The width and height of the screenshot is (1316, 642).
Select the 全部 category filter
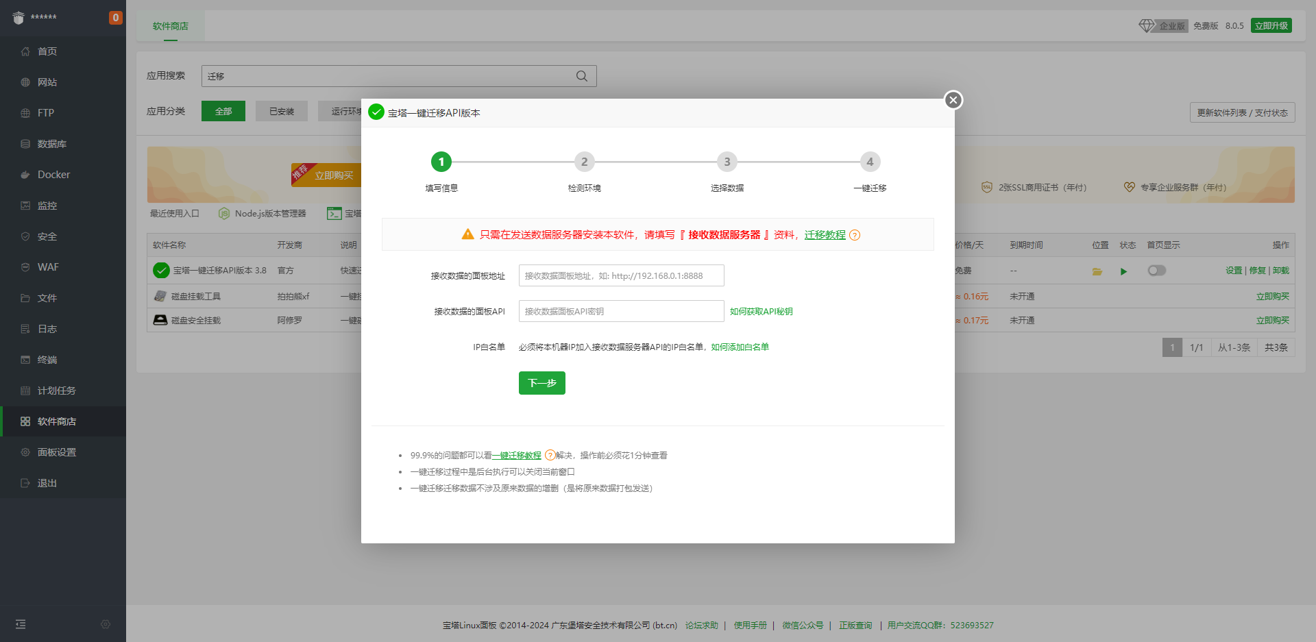click(223, 111)
